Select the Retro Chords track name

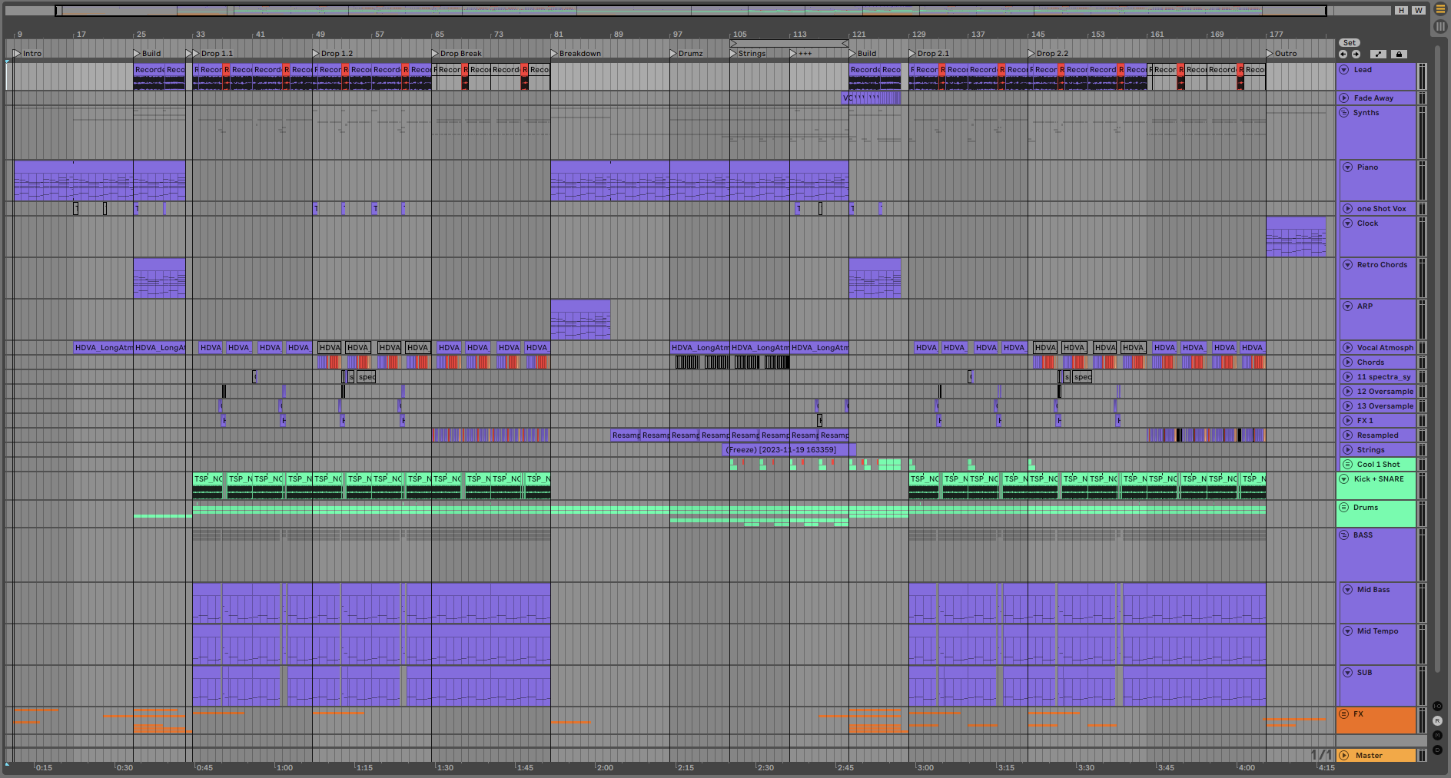pyautogui.click(x=1382, y=265)
